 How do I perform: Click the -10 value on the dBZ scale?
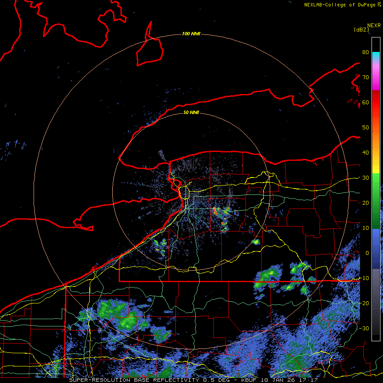tap(364, 278)
